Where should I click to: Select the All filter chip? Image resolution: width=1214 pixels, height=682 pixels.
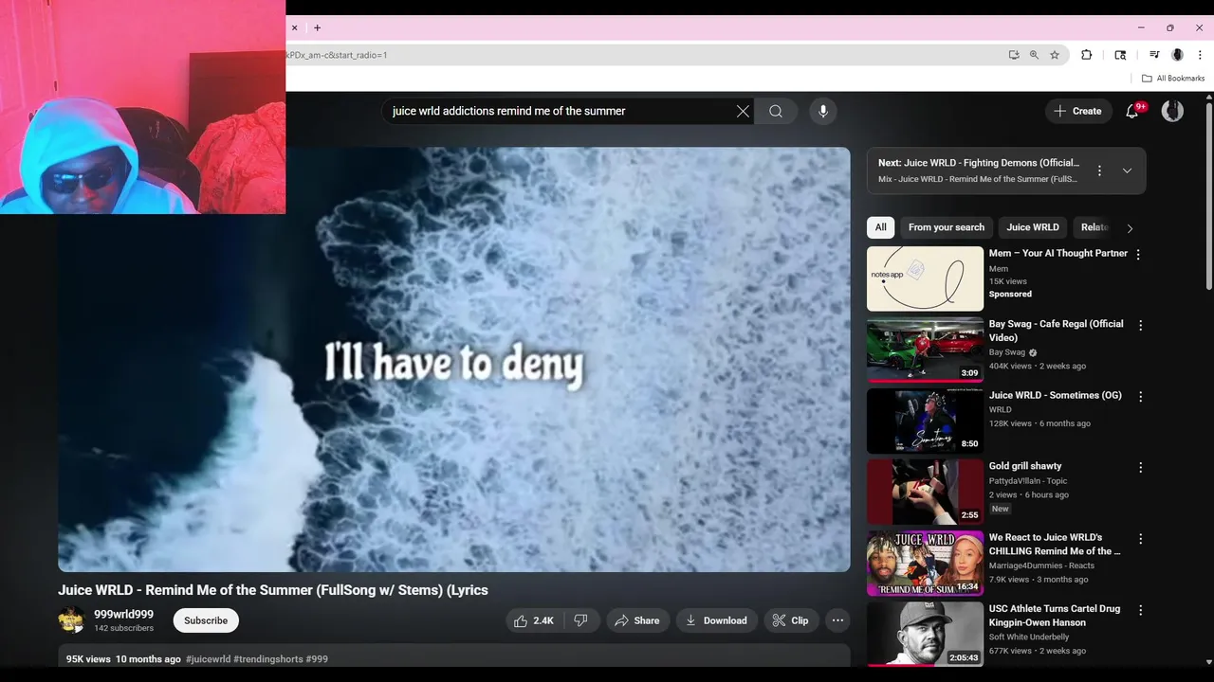pos(880,227)
